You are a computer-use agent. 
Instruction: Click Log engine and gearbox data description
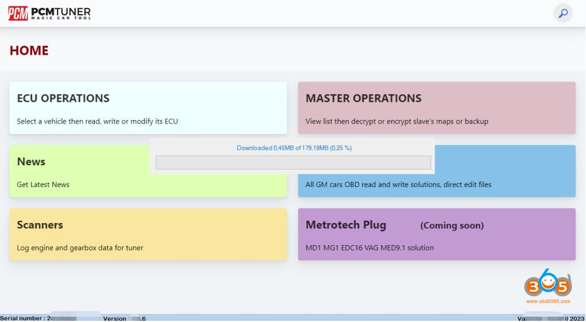pos(80,248)
